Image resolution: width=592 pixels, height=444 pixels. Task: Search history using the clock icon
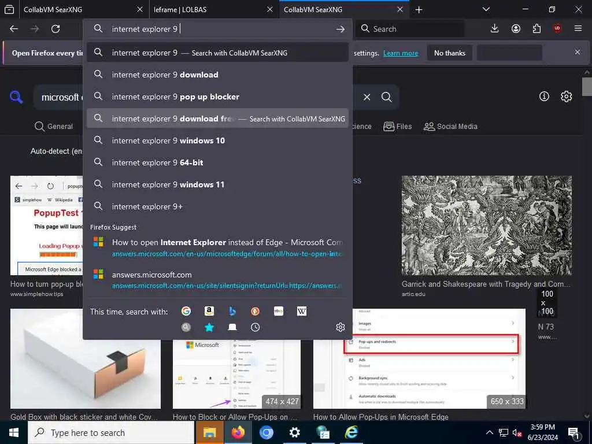(255, 327)
